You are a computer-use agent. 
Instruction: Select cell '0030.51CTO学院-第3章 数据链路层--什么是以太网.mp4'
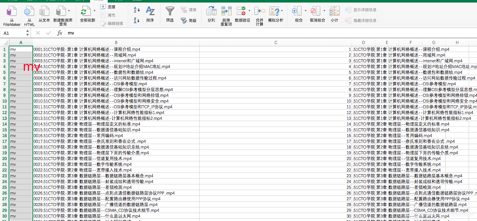pyautogui.click(x=116, y=216)
